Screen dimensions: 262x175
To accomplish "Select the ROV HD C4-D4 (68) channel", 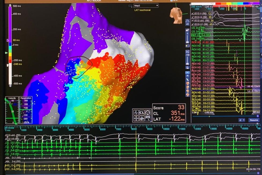I will [x=203, y=85].
